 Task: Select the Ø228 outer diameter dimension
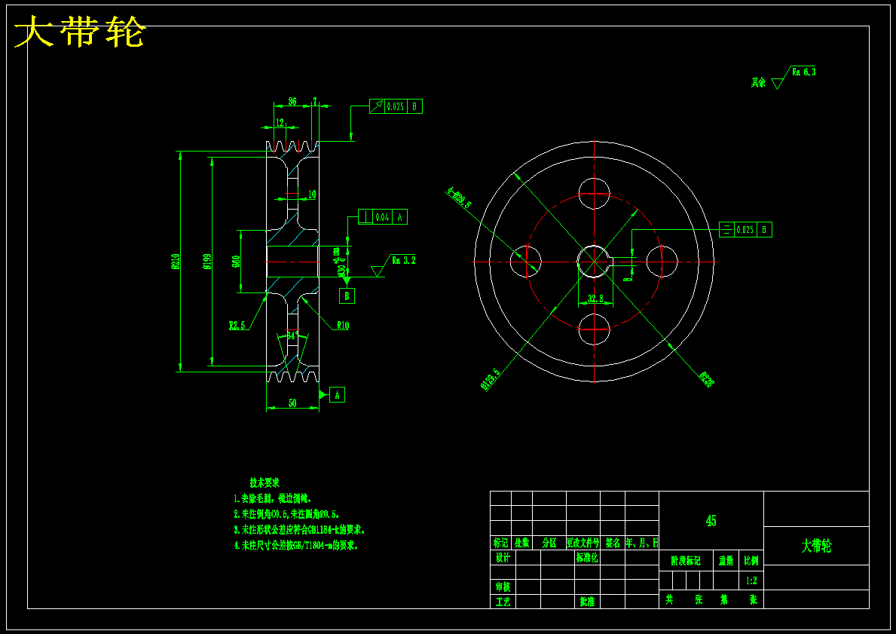coord(706,380)
